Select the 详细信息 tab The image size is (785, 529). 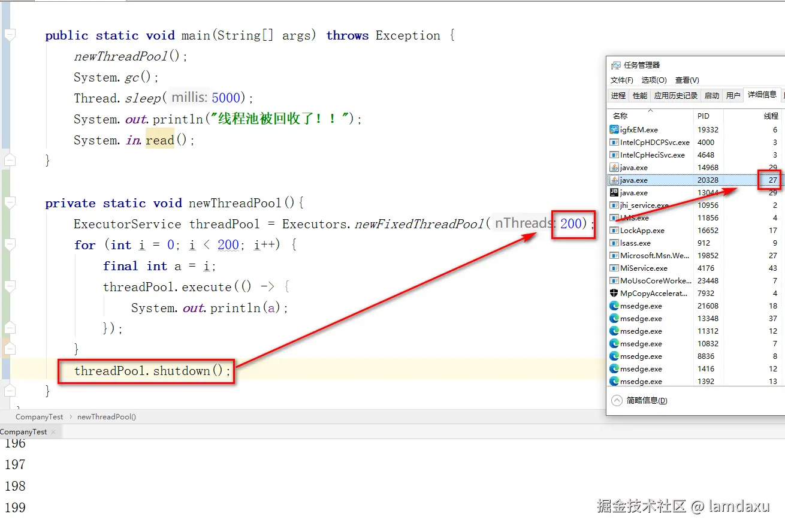(x=762, y=95)
